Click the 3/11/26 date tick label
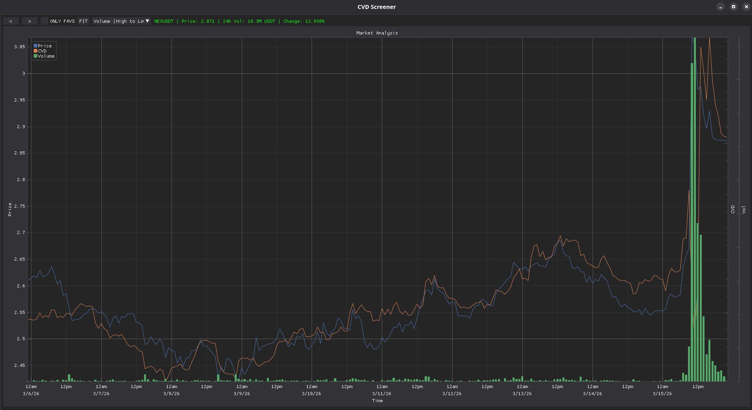The height and width of the screenshot is (410, 752). pyautogui.click(x=381, y=394)
